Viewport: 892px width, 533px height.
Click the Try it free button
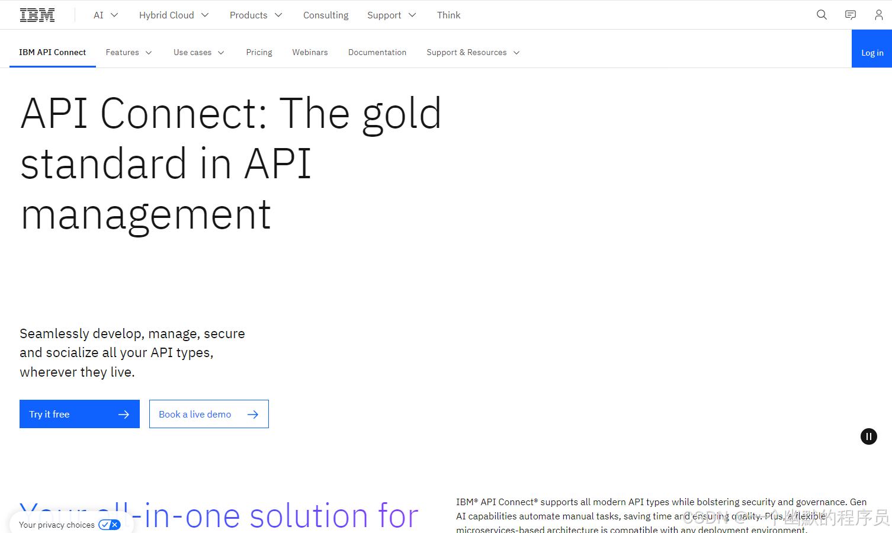click(x=79, y=414)
